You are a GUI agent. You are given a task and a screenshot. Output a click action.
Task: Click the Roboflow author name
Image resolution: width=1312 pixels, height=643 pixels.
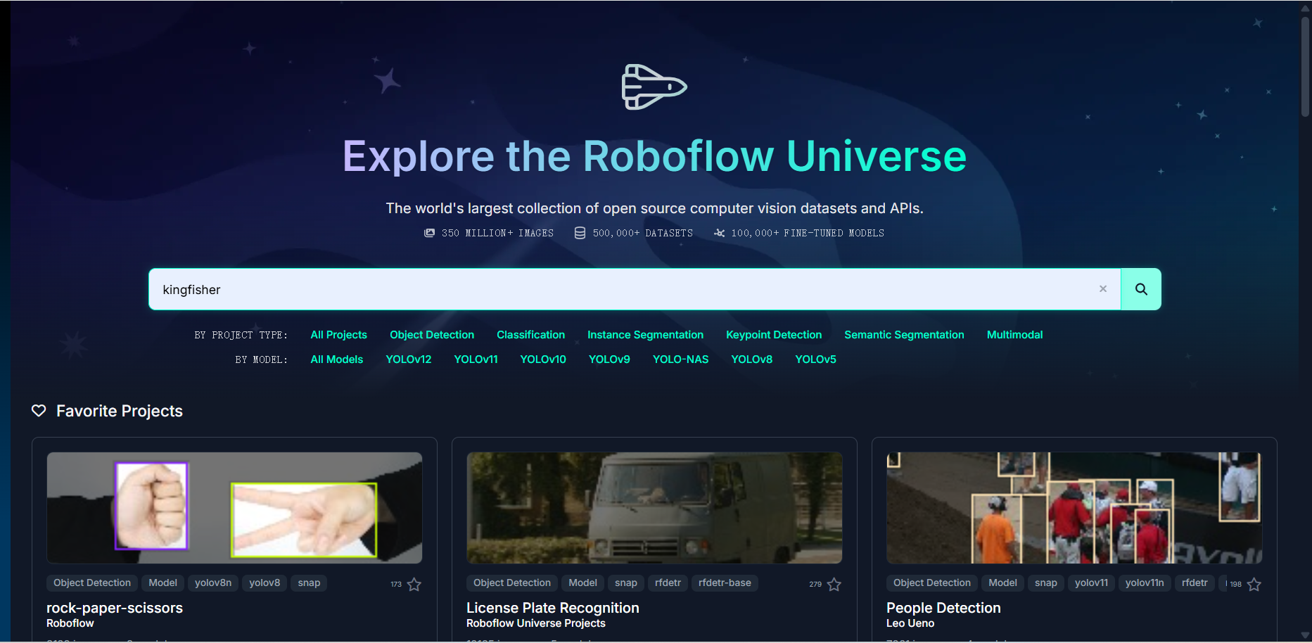(x=70, y=623)
